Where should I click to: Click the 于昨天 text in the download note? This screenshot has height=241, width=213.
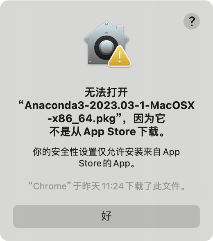point(86,186)
